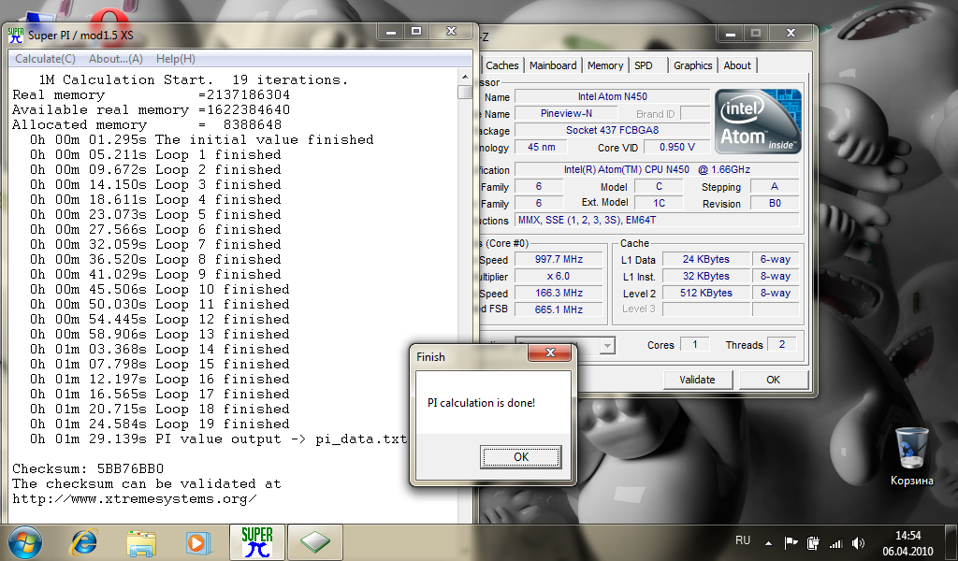Open the Windows Start orb
This screenshot has height=561, width=958.
coord(25,542)
